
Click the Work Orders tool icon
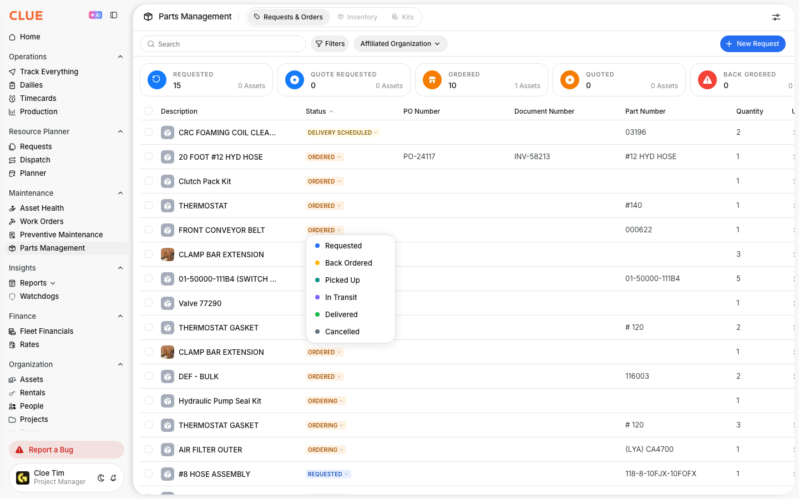click(12, 222)
